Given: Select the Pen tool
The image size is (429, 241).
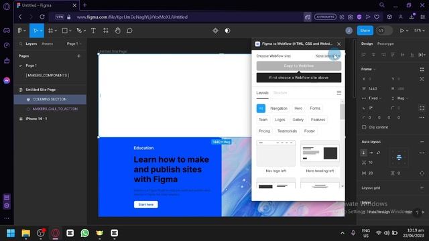Looking at the screenshot, I should point(79,31).
